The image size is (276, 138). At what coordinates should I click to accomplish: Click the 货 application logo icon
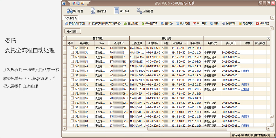click(65, 3)
